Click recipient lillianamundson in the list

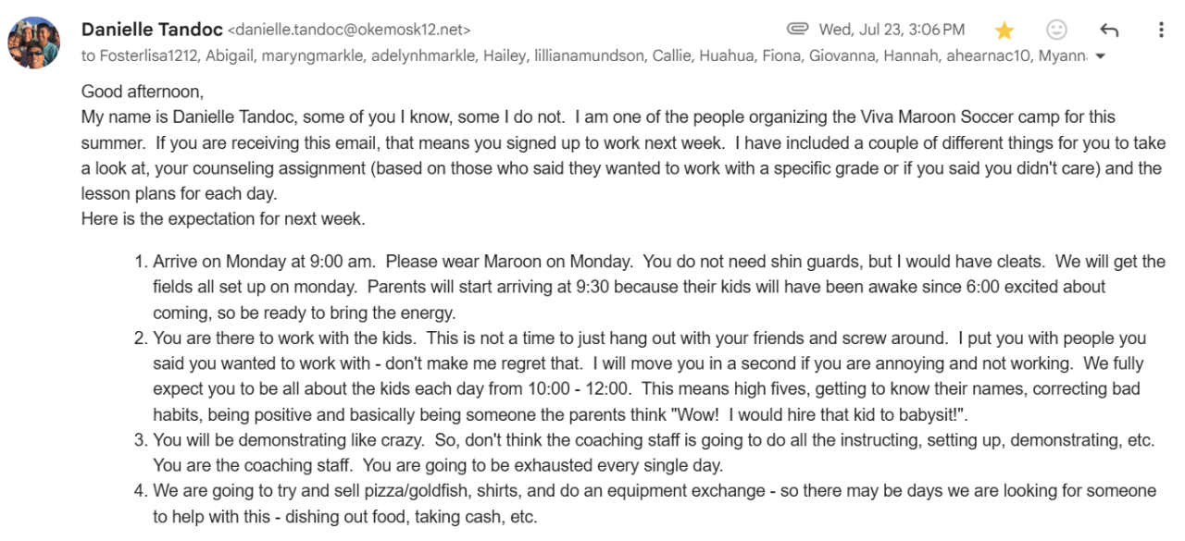(589, 55)
